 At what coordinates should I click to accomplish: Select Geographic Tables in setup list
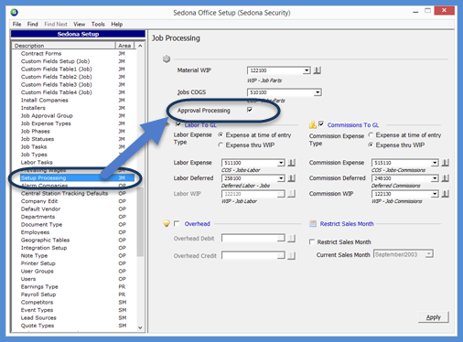(45, 240)
